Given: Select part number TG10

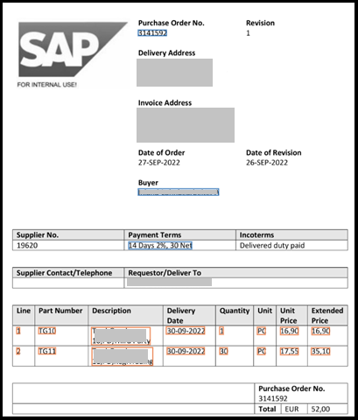Looking at the screenshot, I should 47,331.
